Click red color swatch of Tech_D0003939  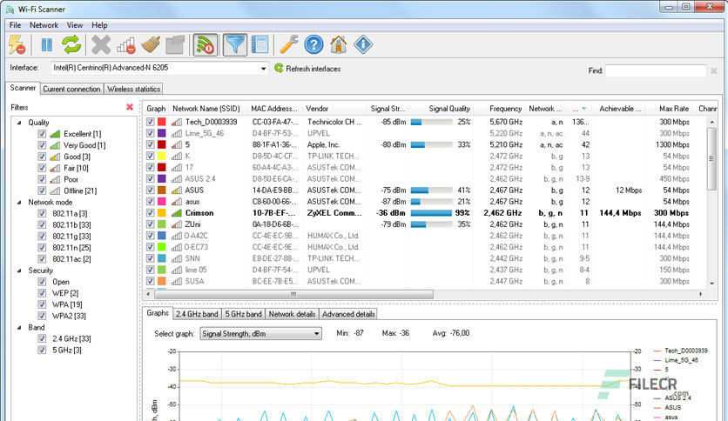coord(162,122)
